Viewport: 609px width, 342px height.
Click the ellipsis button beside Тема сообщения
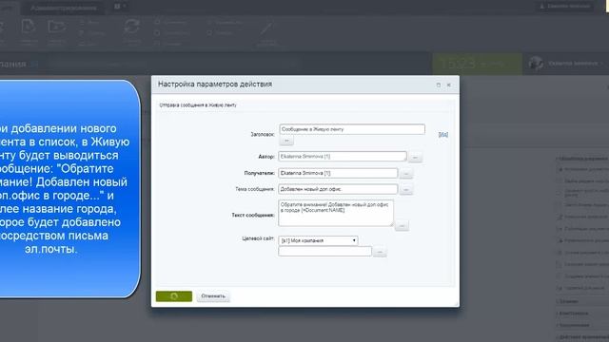coord(406,190)
